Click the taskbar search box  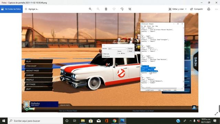pos(35,121)
